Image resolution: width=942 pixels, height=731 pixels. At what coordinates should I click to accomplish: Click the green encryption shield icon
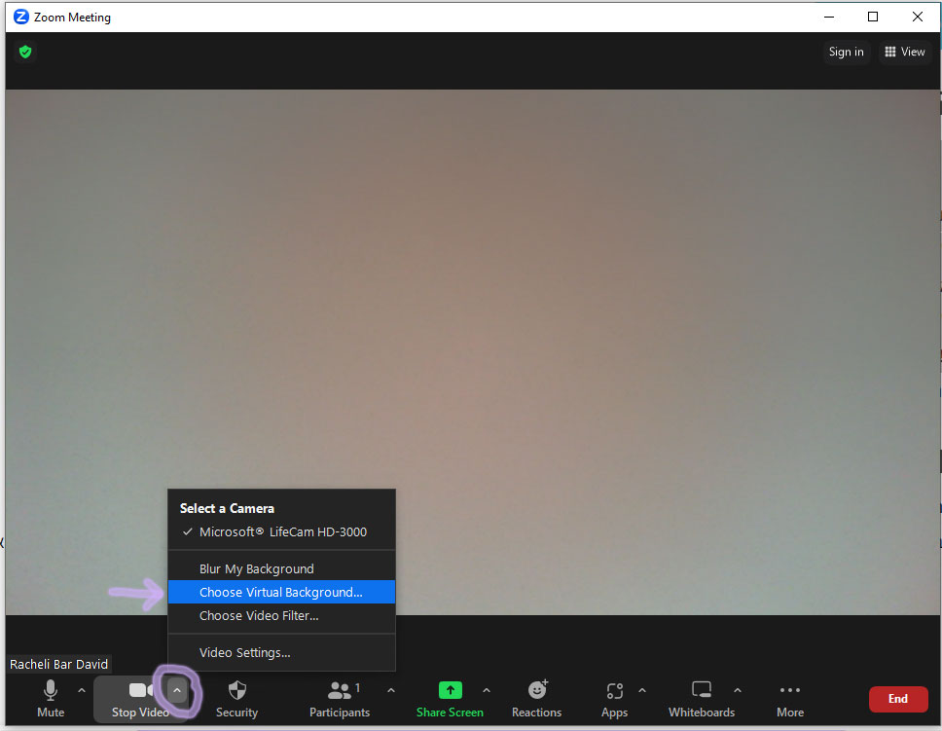coord(25,52)
